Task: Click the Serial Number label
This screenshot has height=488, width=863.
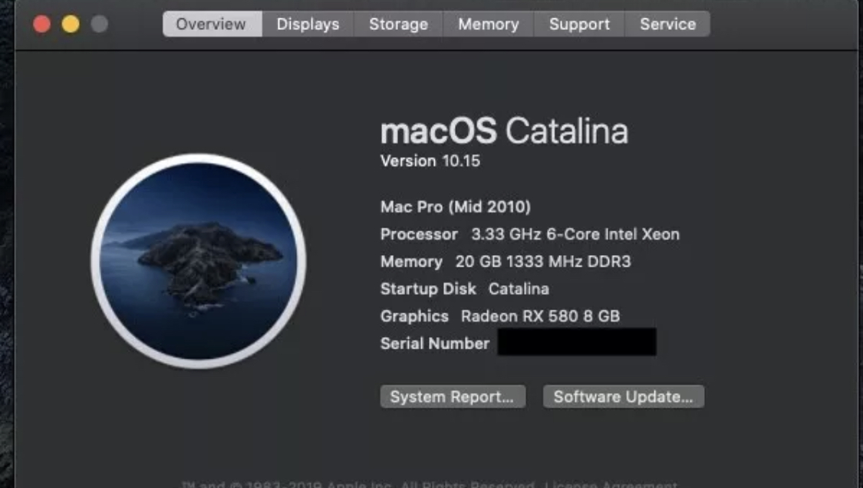Action: 435,344
